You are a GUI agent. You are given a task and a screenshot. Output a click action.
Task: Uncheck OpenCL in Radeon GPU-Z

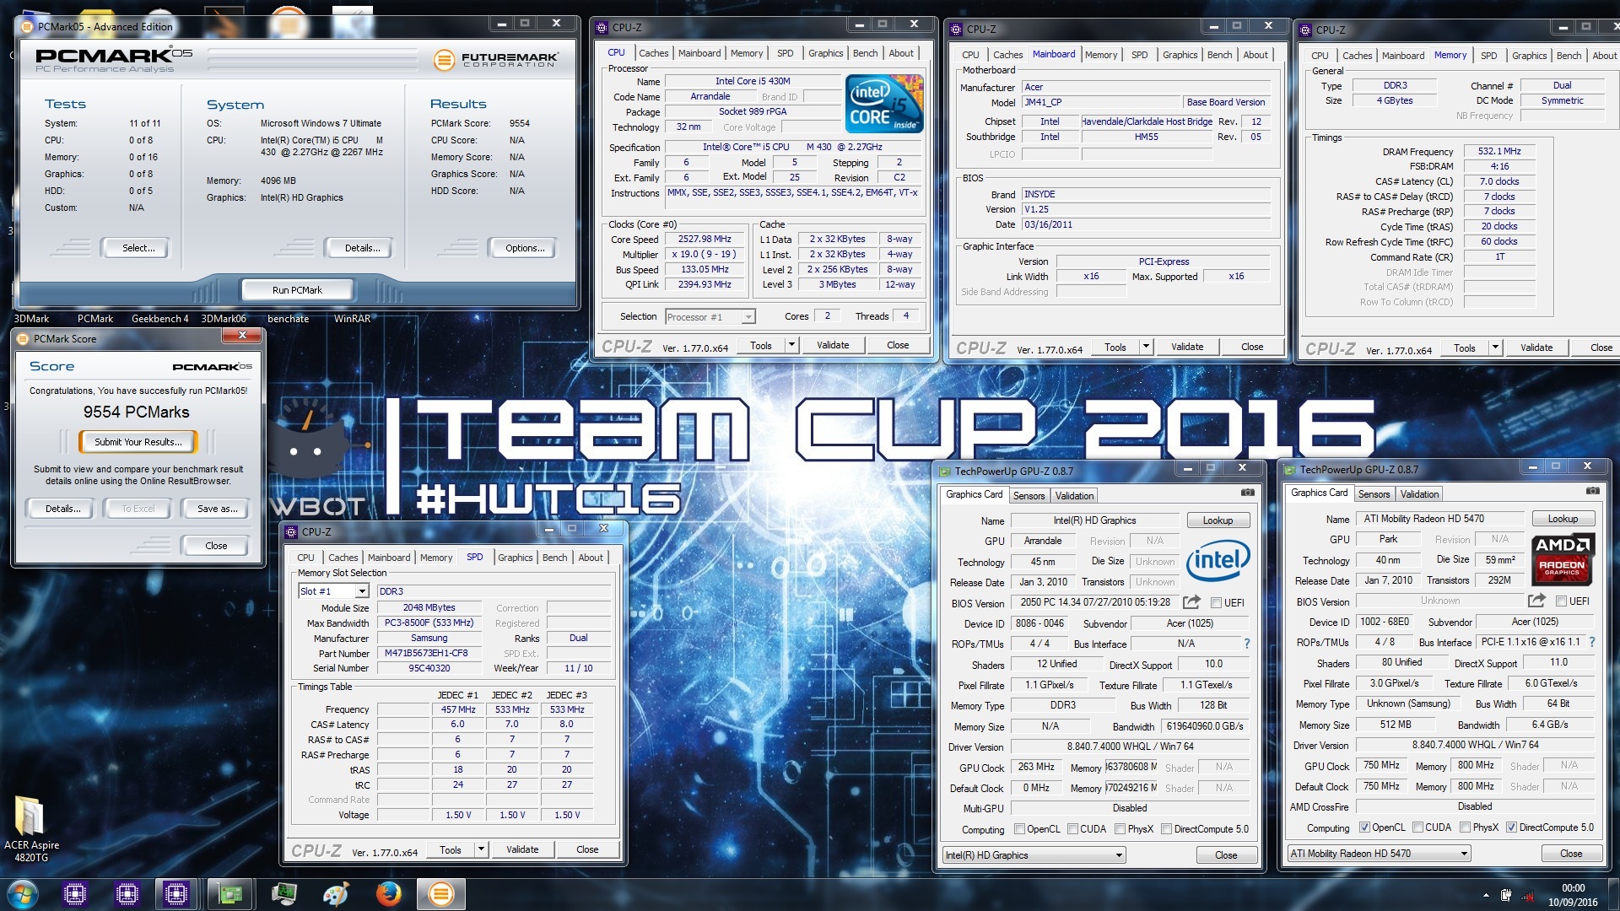pyautogui.click(x=1364, y=827)
